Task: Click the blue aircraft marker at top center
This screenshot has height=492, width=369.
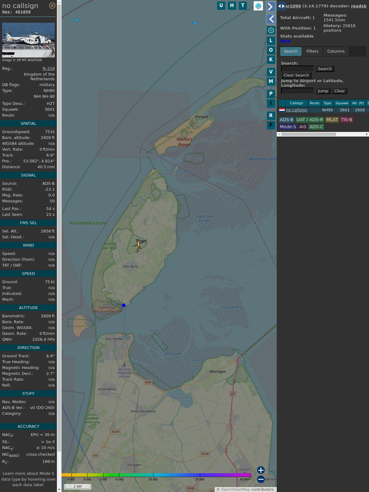Action: click(195, 23)
